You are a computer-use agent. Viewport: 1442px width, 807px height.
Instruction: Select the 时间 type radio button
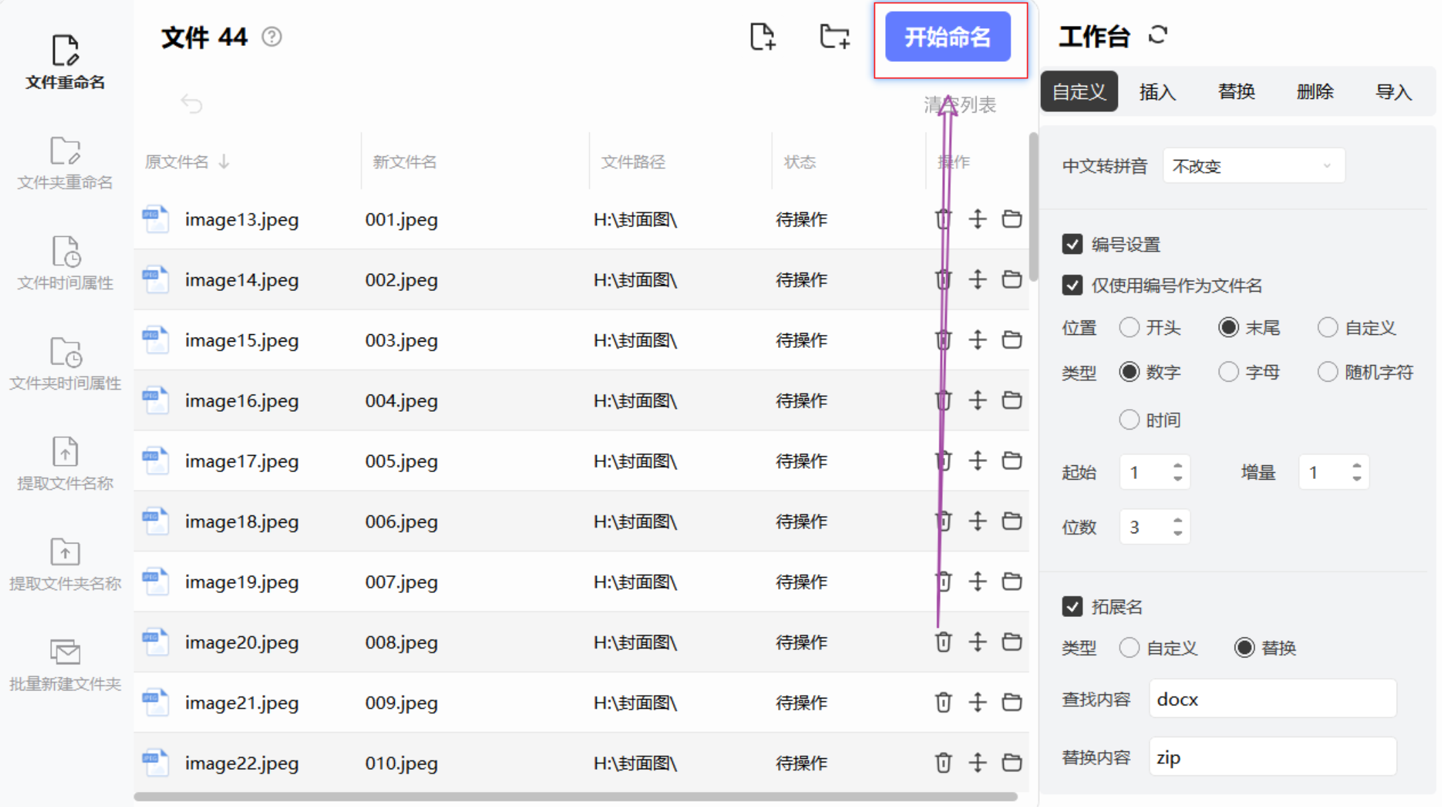coord(1129,419)
